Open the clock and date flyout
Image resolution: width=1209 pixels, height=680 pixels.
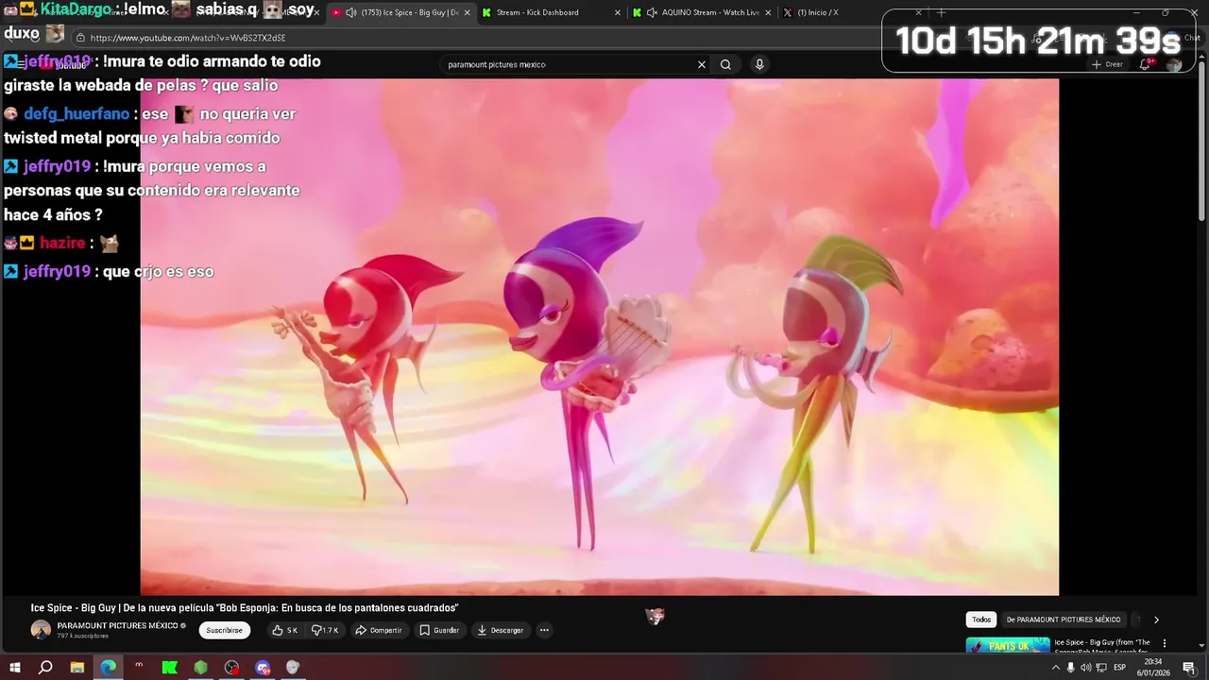coord(1153,668)
